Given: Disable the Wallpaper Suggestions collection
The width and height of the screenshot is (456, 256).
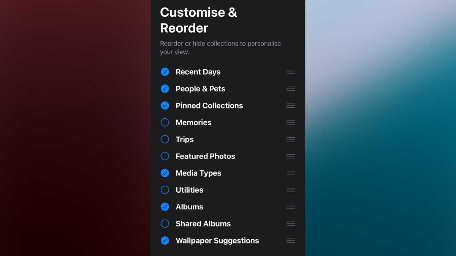Looking at the screenshot, I should [x=165, y=240].
